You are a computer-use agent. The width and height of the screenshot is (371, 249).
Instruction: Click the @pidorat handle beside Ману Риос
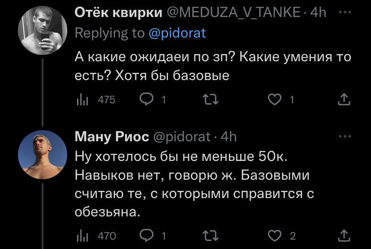182,137
